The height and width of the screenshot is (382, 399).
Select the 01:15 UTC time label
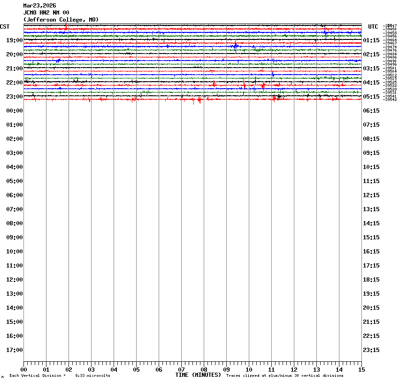coord(371,40)
